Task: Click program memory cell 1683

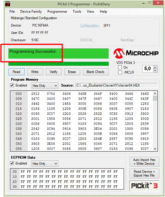Action: (x=67, y=104)
